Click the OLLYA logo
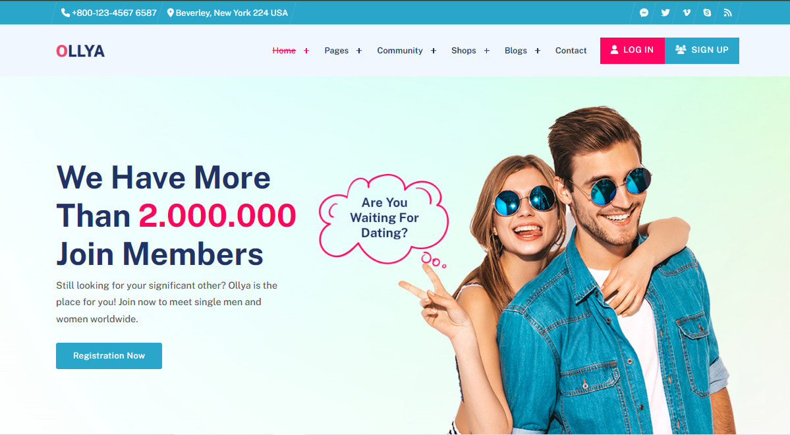Screen dimensions: 790x435 (80, 51)
